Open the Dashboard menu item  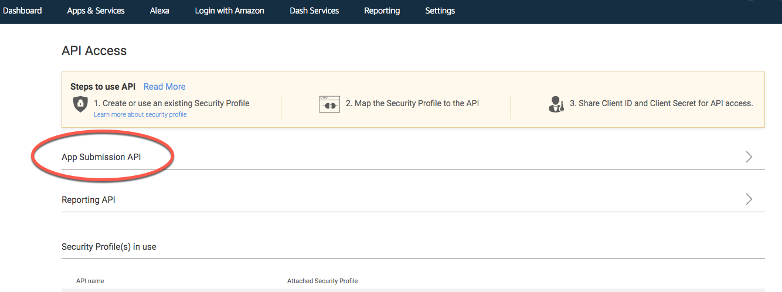point(22,11)
